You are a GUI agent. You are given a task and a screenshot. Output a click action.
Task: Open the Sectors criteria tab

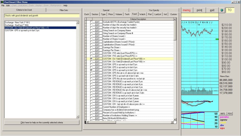click(x=95, y=14)
